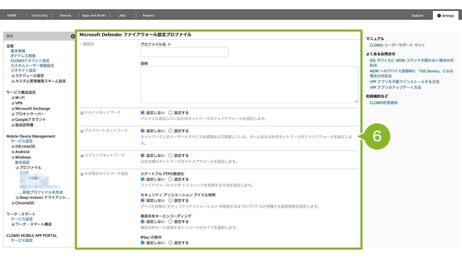Open Settings tab with gear icon
The height and width of the screenshot is (259, 462).
445,16
